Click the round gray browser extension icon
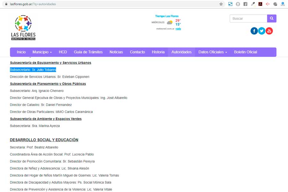Image resolution: width=288 pixels, height=192 pixels. pyautogui.click(x=238, y=4)
